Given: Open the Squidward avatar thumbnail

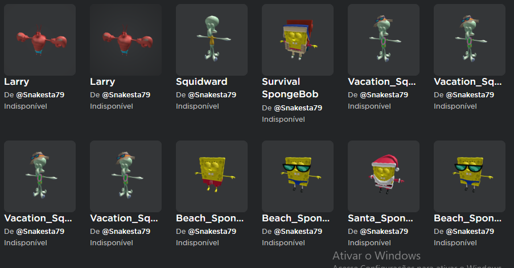Looking at the screenshot, I should click(x=212, y=40).
